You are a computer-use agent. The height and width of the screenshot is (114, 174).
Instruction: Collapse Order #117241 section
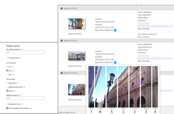pyautogui.click(x=62, y=8)
